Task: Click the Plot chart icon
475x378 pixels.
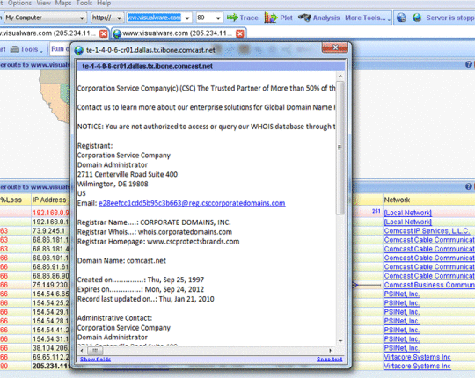Action: click(x=271, y=18)
